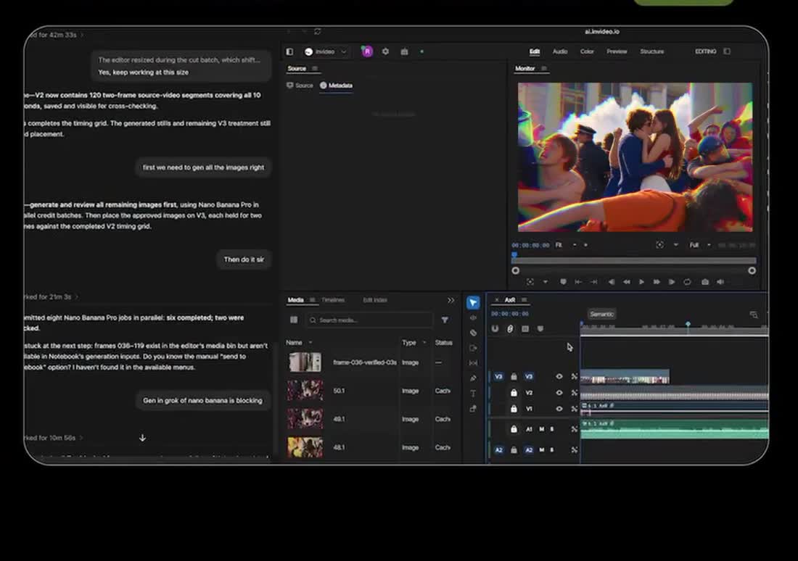Open safe-margins dropdown arrow above Monitor scrubber
Viewport: 798px width, 561px height.
click(676, 245)
